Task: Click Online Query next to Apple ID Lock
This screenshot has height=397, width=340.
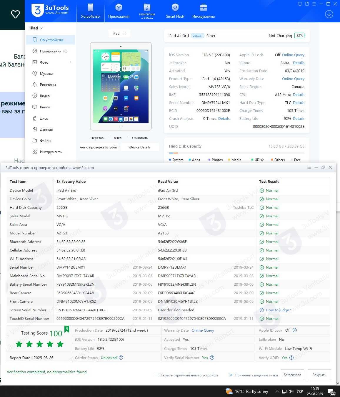Action: (293, 55)
